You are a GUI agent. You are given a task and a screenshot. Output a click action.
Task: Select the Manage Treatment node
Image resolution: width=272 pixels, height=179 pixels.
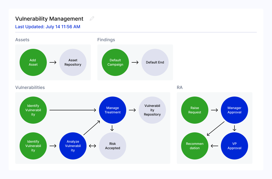pyautogui.click(x=113, y=110)
